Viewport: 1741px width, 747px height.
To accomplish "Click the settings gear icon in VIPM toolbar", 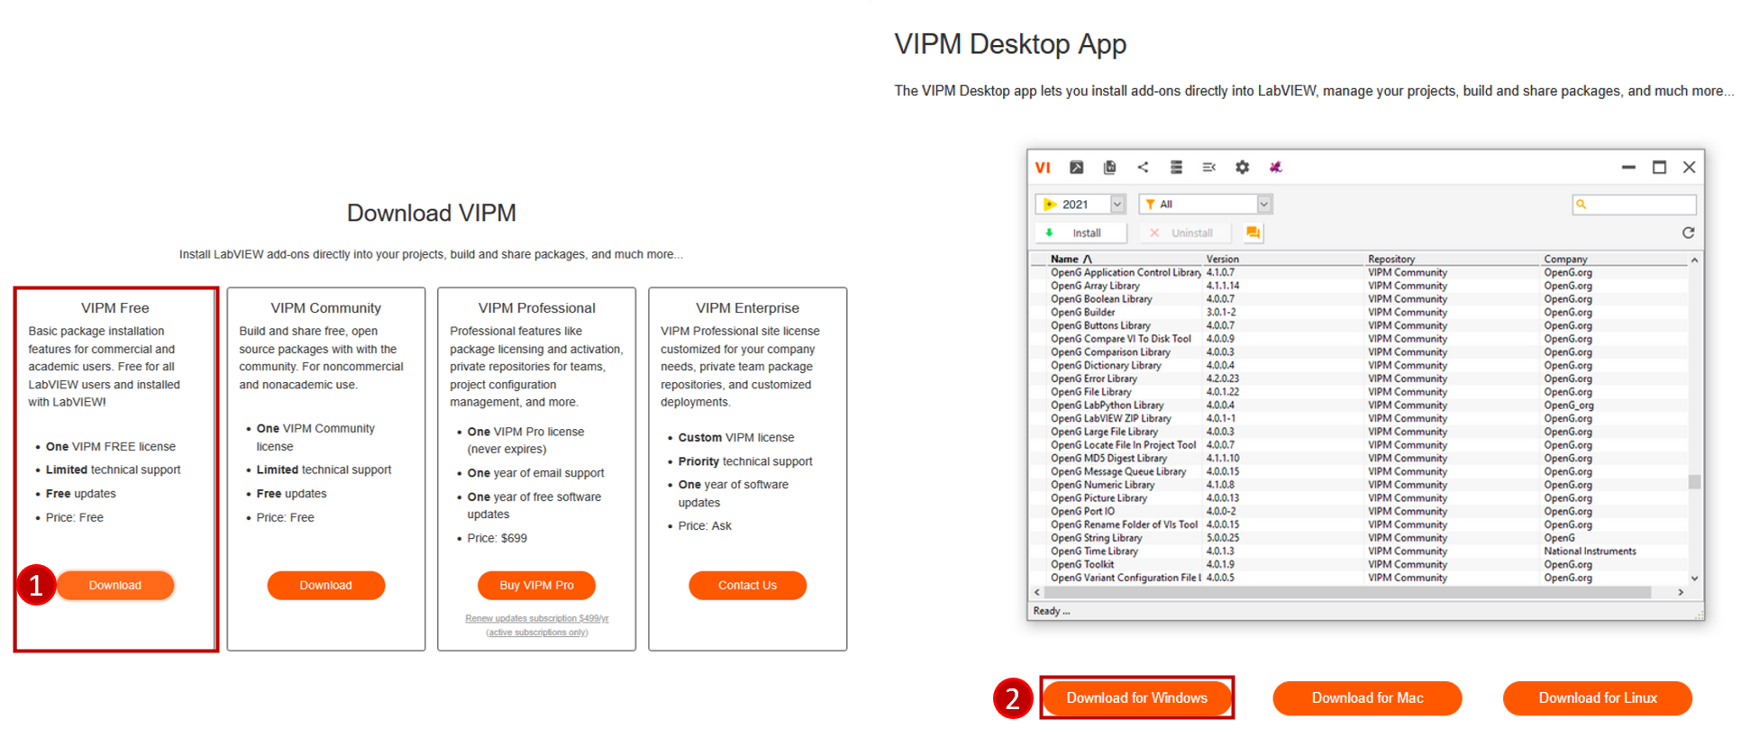I will click(1242, 168).
